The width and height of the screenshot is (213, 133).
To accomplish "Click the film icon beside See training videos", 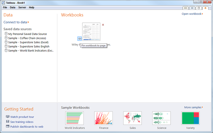I will pyautogui.click(x=8, y=122).
